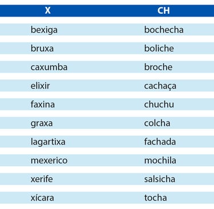The image size is (214, 209).
Task: Select the chuchu entry
Action: (x=159, y=104)
